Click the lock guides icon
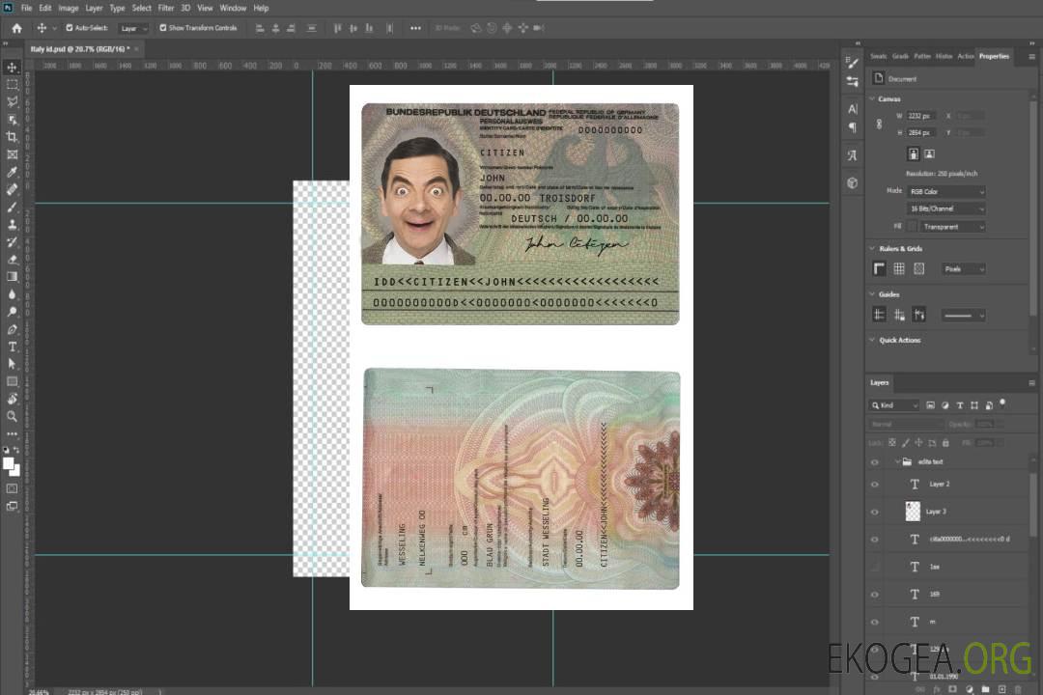 pos(899,315)
